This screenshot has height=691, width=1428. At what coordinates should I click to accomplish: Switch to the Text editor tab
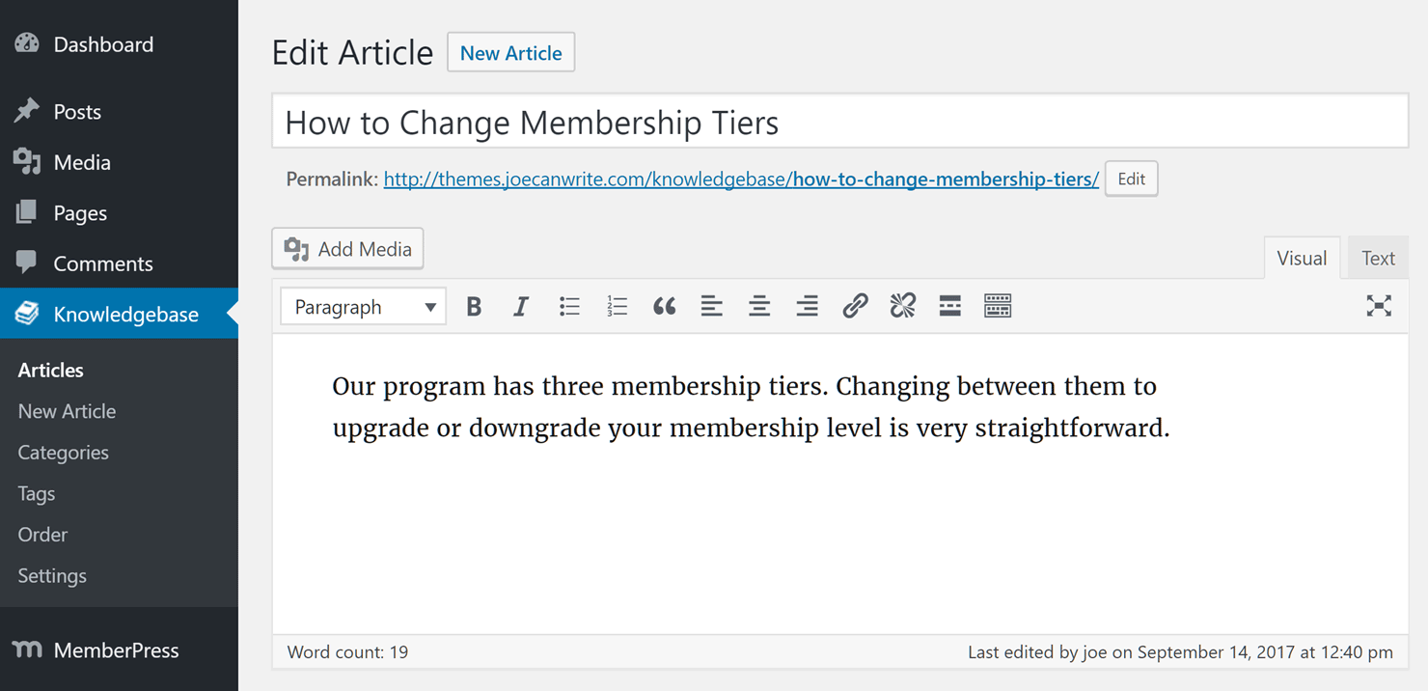[1378, 258]
